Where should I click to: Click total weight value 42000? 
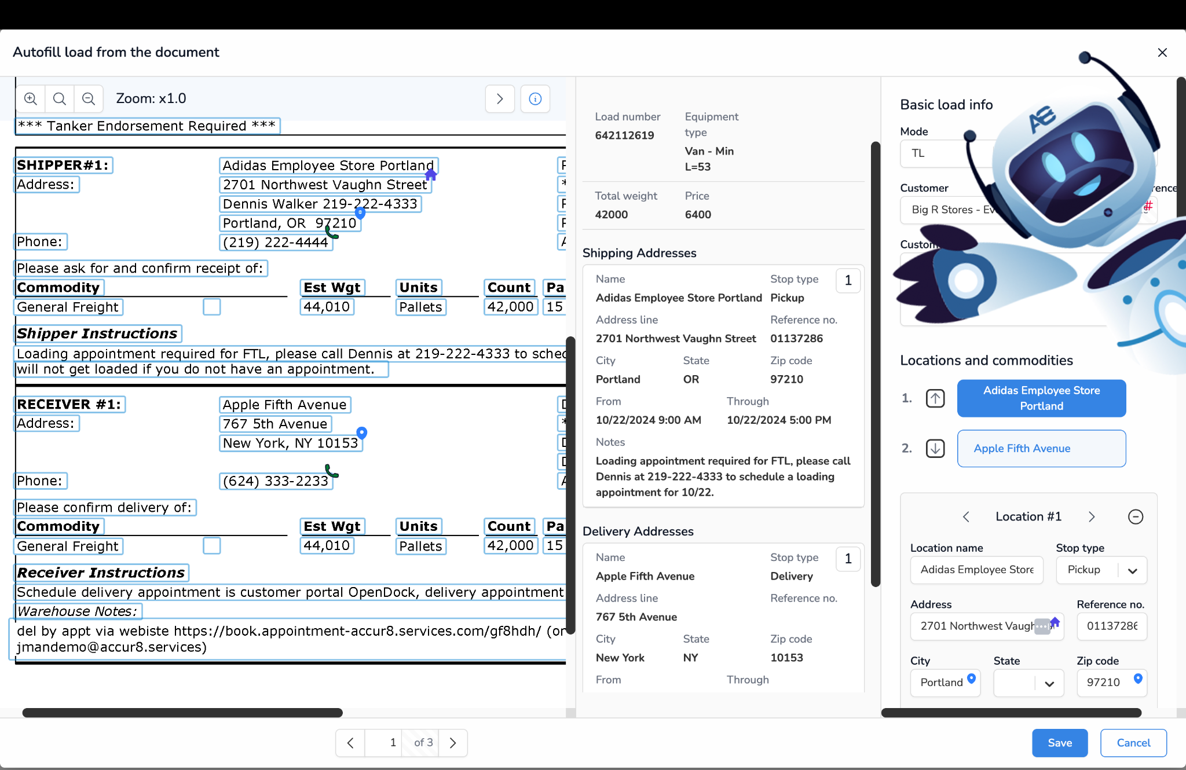(x=611, y=215)
